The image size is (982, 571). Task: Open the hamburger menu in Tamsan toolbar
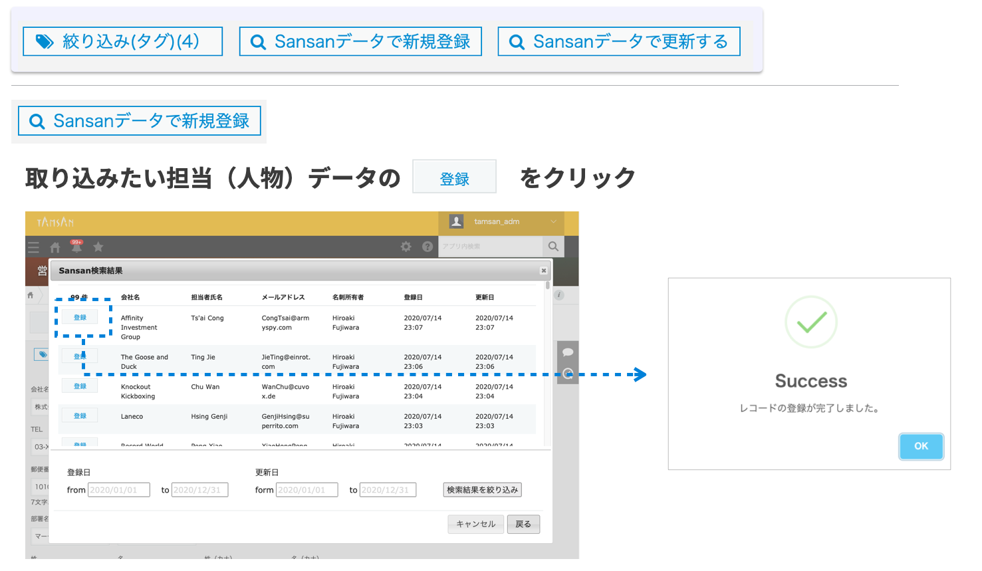coord(33,247)
